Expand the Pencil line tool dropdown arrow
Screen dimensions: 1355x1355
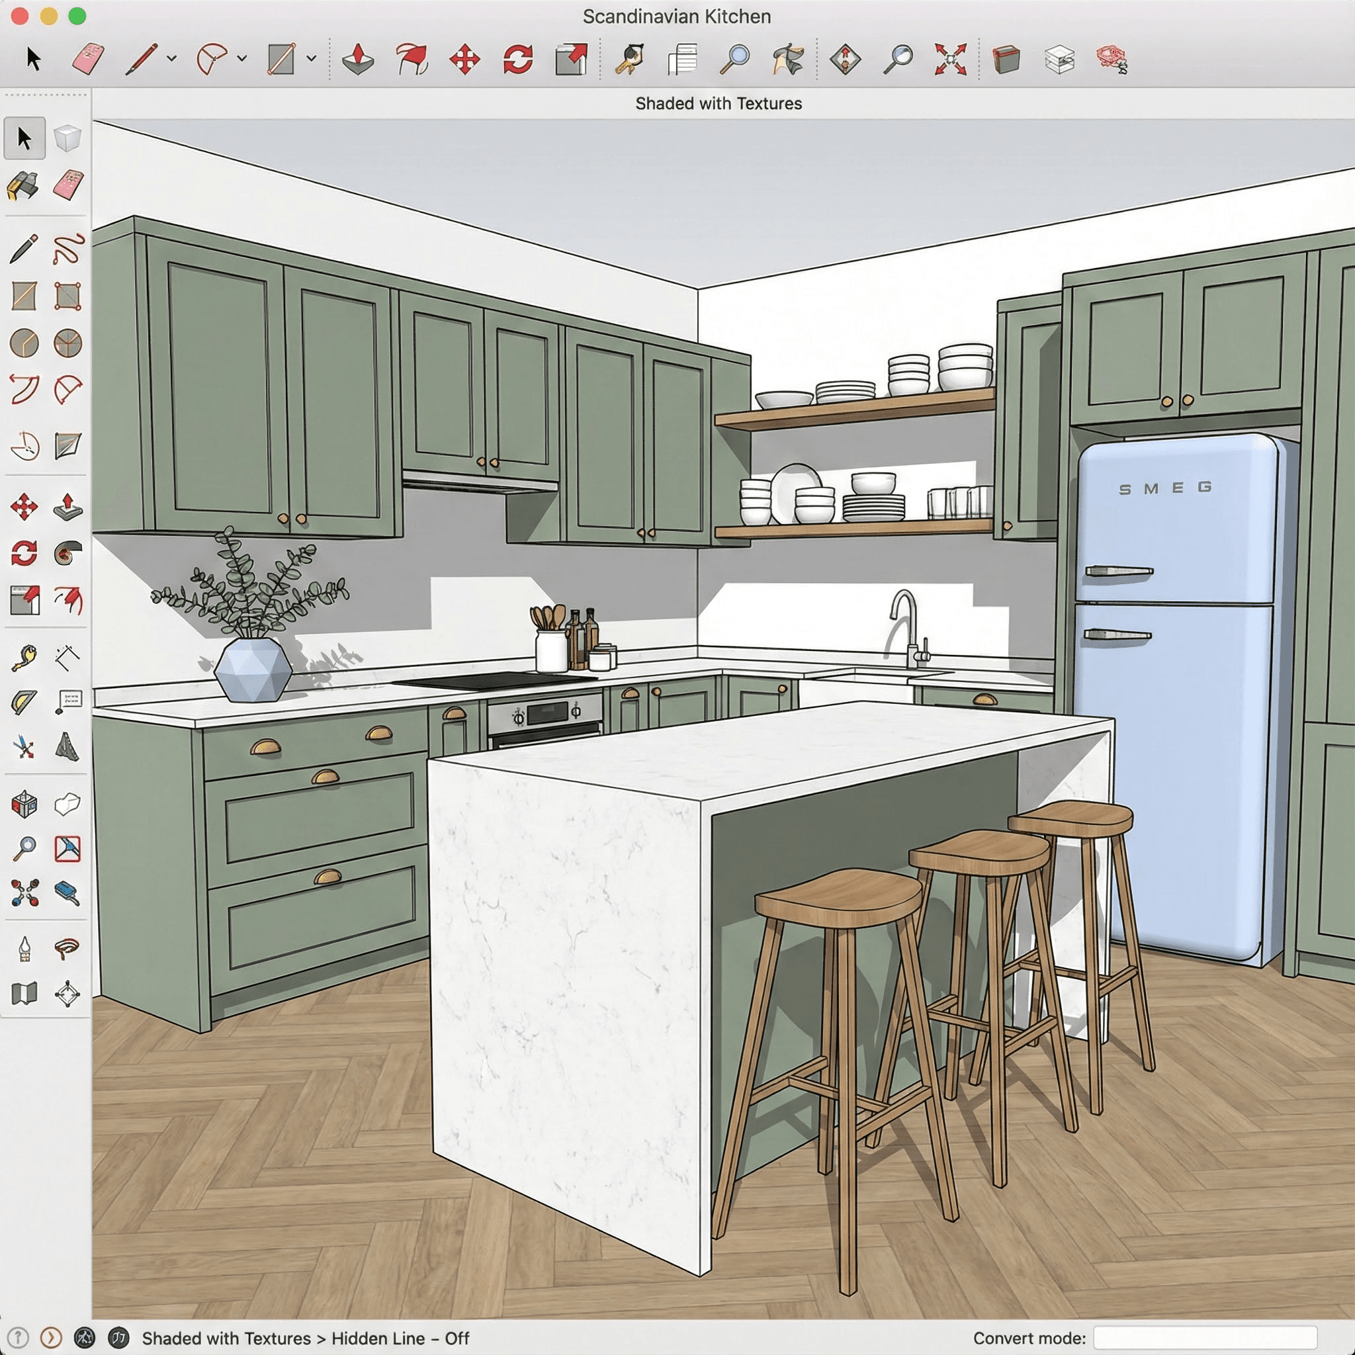171,59
